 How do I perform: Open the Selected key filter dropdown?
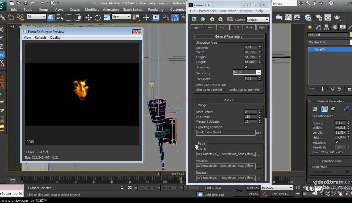click(277, 188)
